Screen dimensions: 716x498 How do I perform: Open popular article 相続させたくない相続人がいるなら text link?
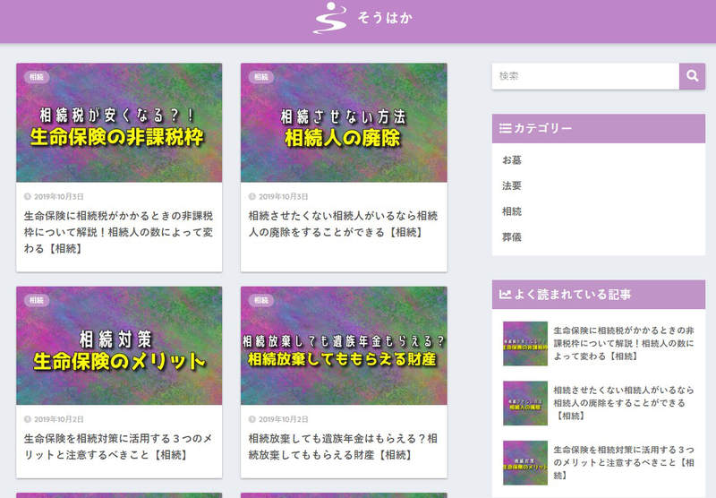pyautogui.click(x=624, y=403)
